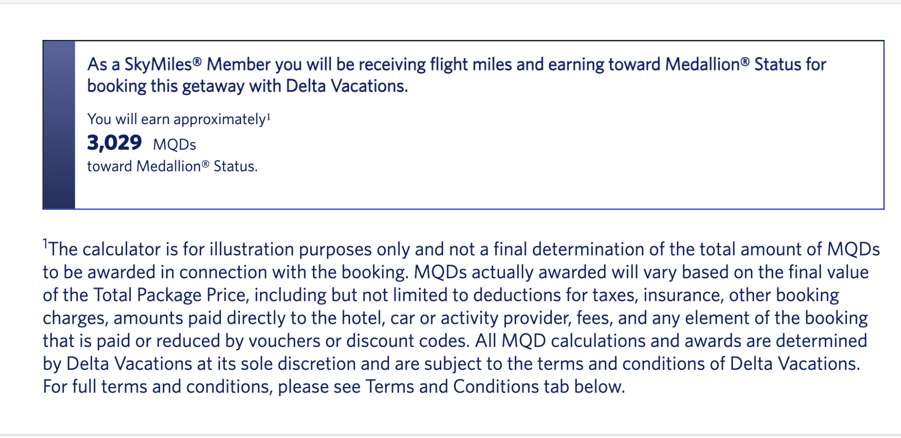Click the MQDs label beside 3,029
This screenshot has height=438, width=901.
coord(174,145)
